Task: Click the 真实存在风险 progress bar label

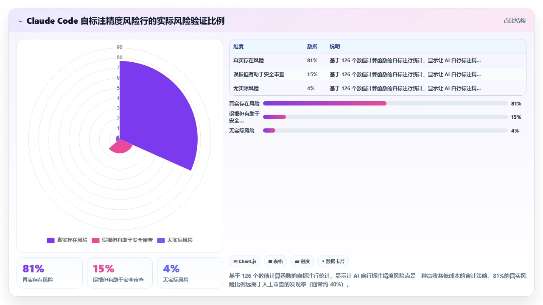Action: coord(244,103)
